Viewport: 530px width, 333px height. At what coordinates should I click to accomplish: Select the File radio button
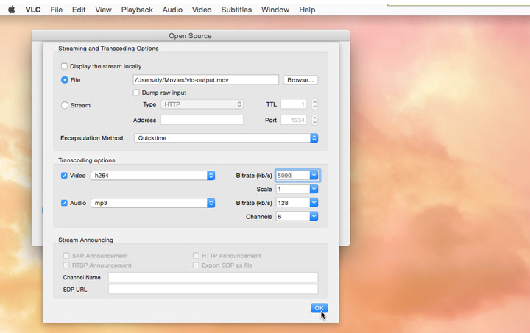click(x=65, y=80)
